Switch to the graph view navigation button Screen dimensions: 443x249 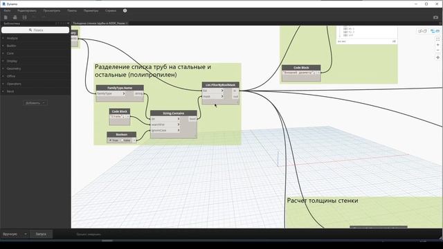[435, 31]
